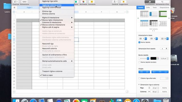This screenshot has width=182, height=102.
Task: Open the header columns count dropdown
Action: coord(143,39)
